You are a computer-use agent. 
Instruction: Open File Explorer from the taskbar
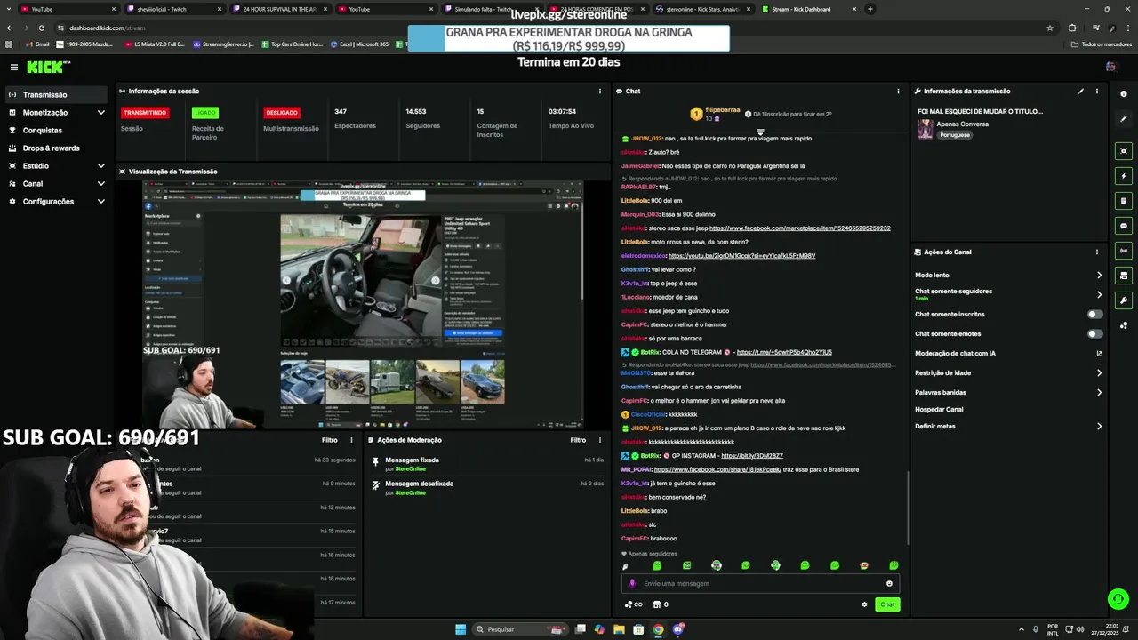click(x=619, y=629)
